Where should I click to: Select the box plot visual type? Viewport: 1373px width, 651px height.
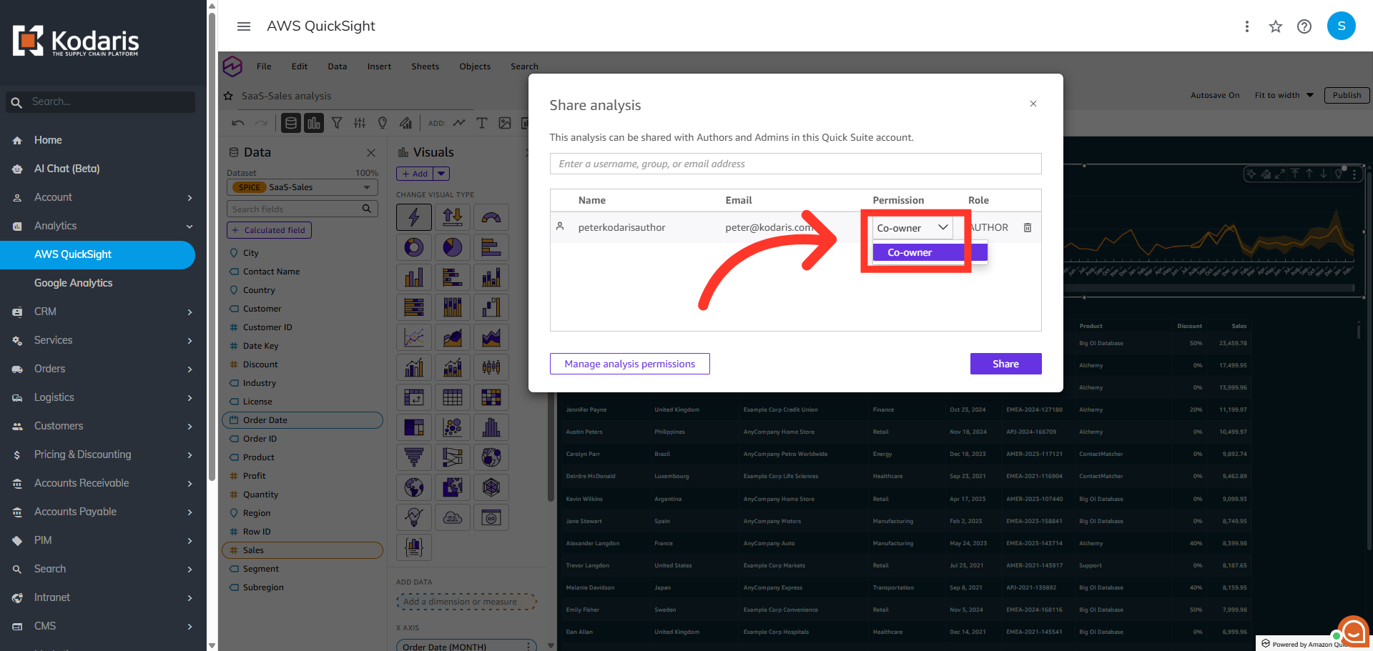click(491, 367)
